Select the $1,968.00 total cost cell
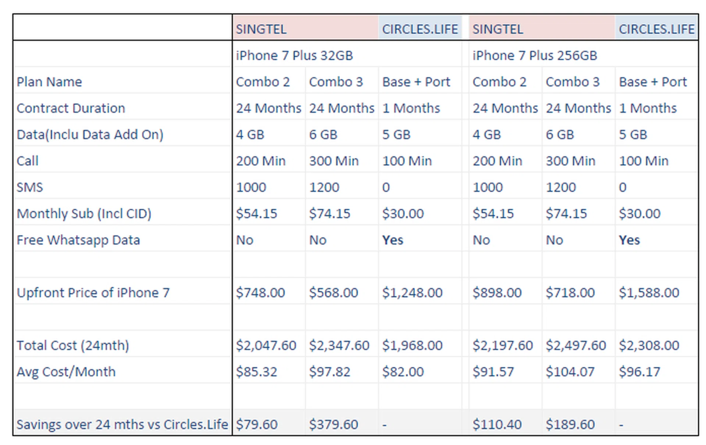The image size is (706, 445). pos(412,345)
